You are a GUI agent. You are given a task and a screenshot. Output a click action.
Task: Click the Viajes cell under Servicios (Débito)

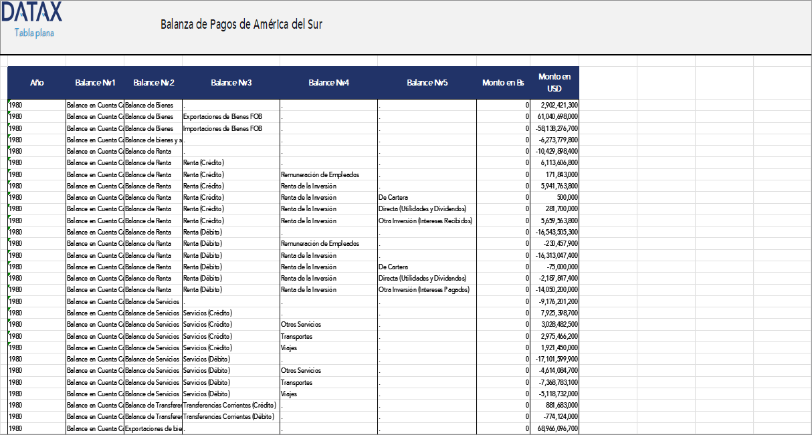(289, 394)
